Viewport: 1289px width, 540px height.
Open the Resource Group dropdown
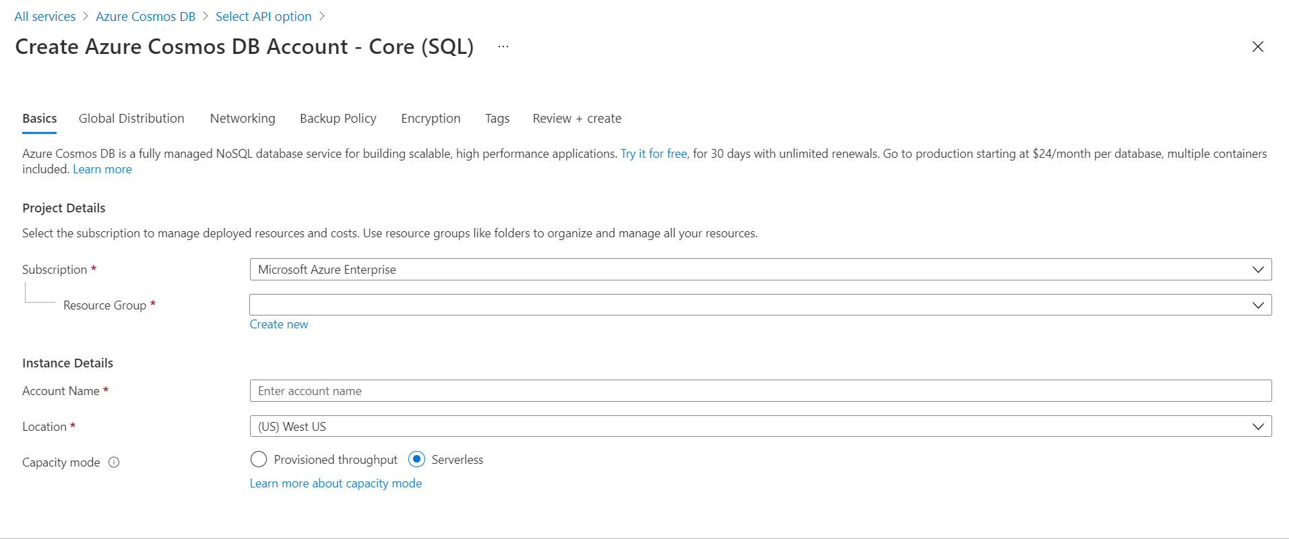pos(760,305)
